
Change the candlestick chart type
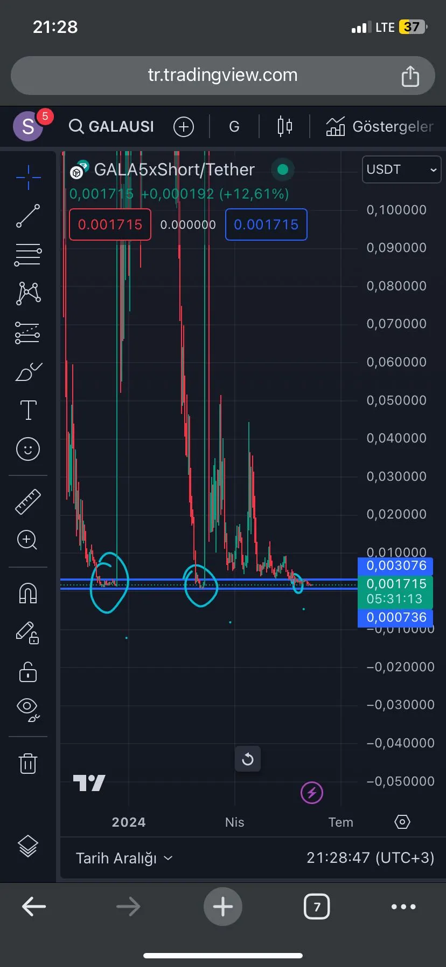[285, 127]
